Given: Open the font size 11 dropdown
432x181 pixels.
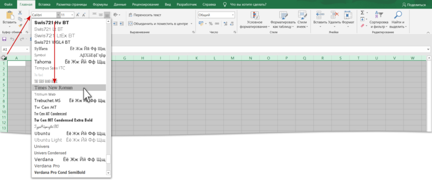Looking at the screenshot, I should pyautogui.click(x=73, y=15).
